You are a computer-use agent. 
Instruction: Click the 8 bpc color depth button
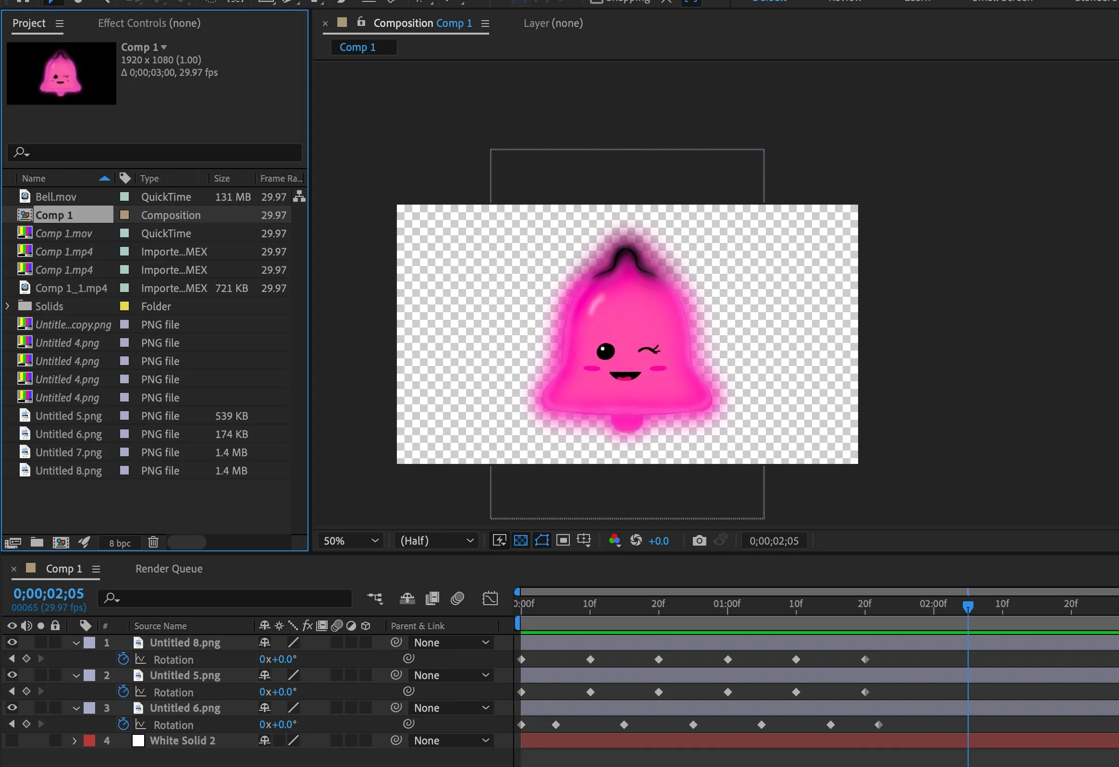[x=120, y=543]
